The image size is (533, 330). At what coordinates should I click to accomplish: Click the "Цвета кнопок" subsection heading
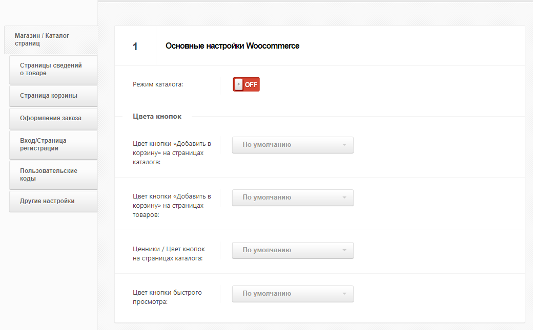point(157,117)
